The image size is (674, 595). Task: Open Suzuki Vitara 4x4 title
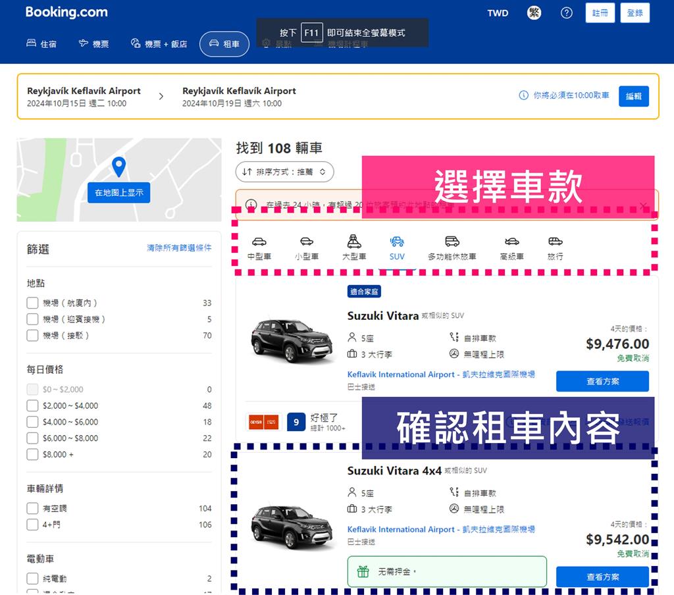[x=394, y=471]
